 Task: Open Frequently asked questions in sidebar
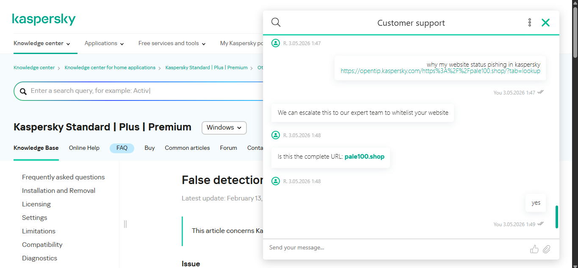click(x=64, y=177)
